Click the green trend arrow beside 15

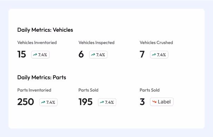tap(35, 55)
